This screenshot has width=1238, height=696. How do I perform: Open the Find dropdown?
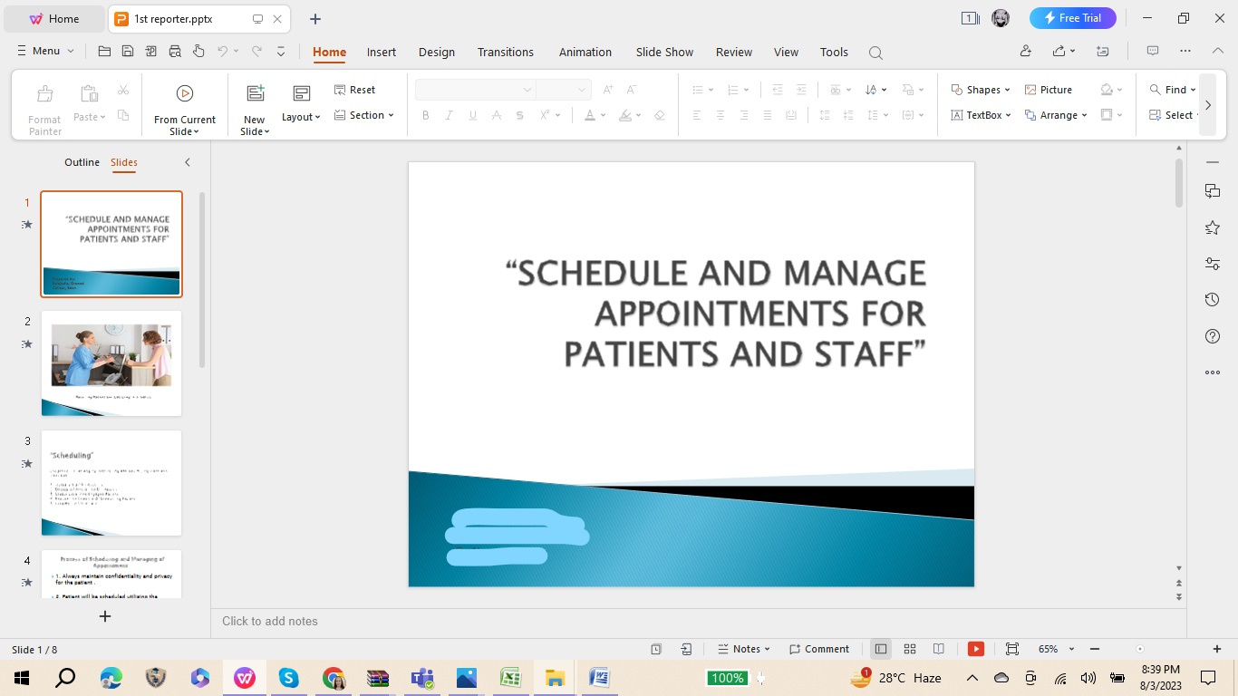click(1173, 90)
